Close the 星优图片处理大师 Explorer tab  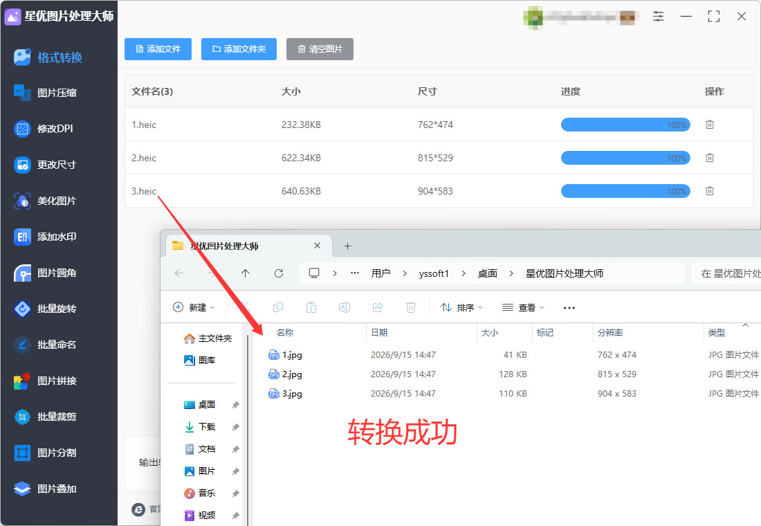click(x=317, y=246)
